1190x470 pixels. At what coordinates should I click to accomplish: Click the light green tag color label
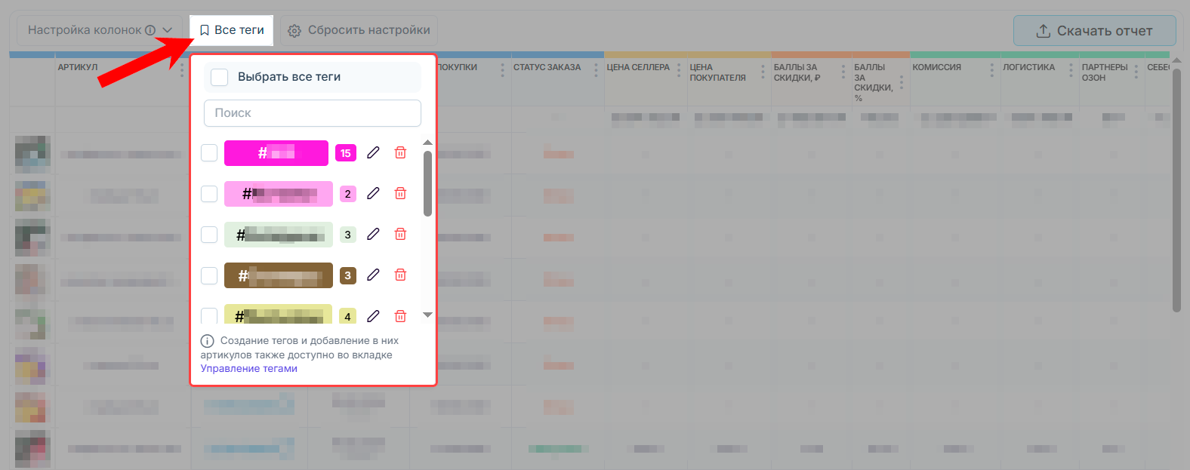click(279, 235)
